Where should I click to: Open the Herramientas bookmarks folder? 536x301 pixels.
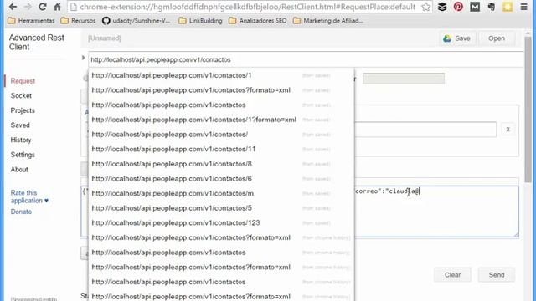click(31, 21)
